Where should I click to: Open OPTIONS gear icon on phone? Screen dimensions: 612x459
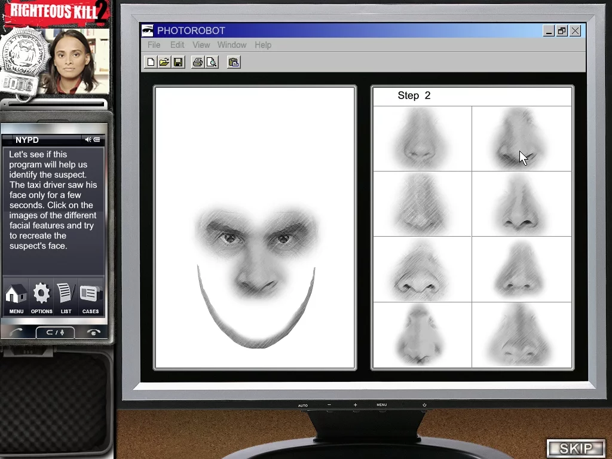(41, 298)
